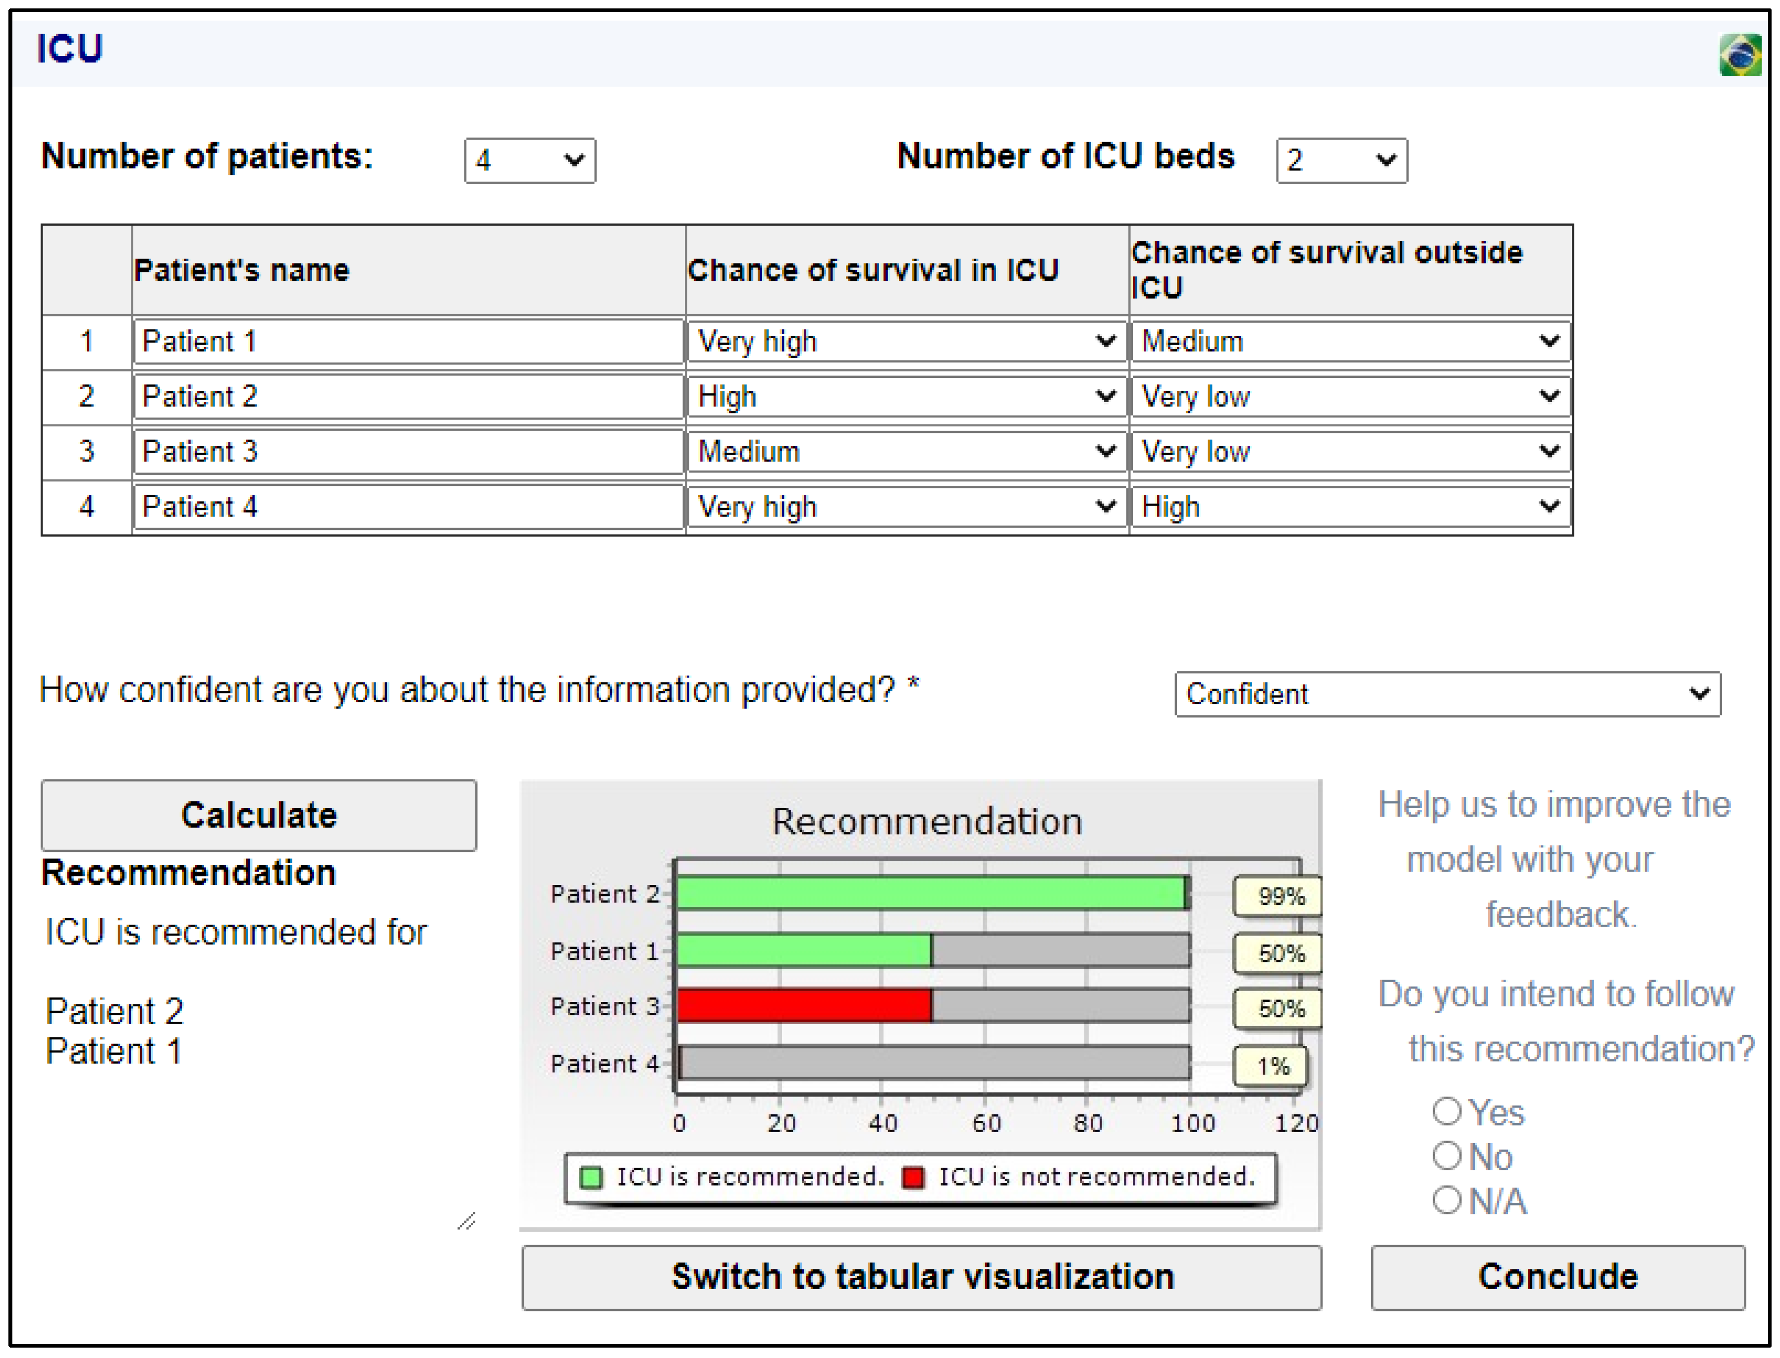Select the Yes radio button
This screenshot has height=1358, width=1780.
[1447, 1111]
